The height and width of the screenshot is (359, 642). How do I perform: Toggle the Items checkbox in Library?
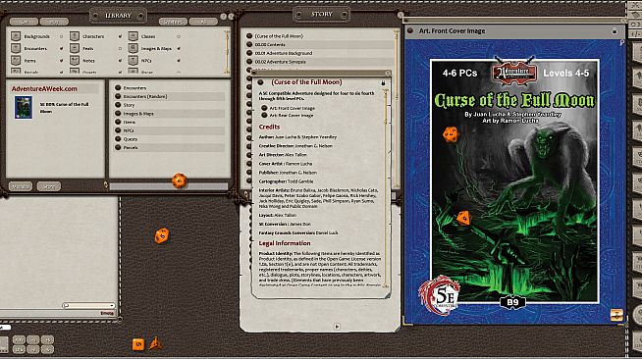click(62, 61)
